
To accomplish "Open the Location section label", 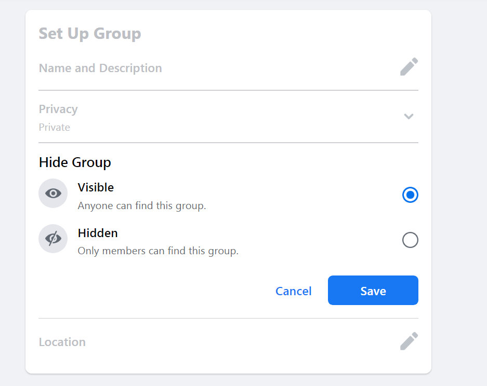I will pyautogui.click(x=62, y=342).
